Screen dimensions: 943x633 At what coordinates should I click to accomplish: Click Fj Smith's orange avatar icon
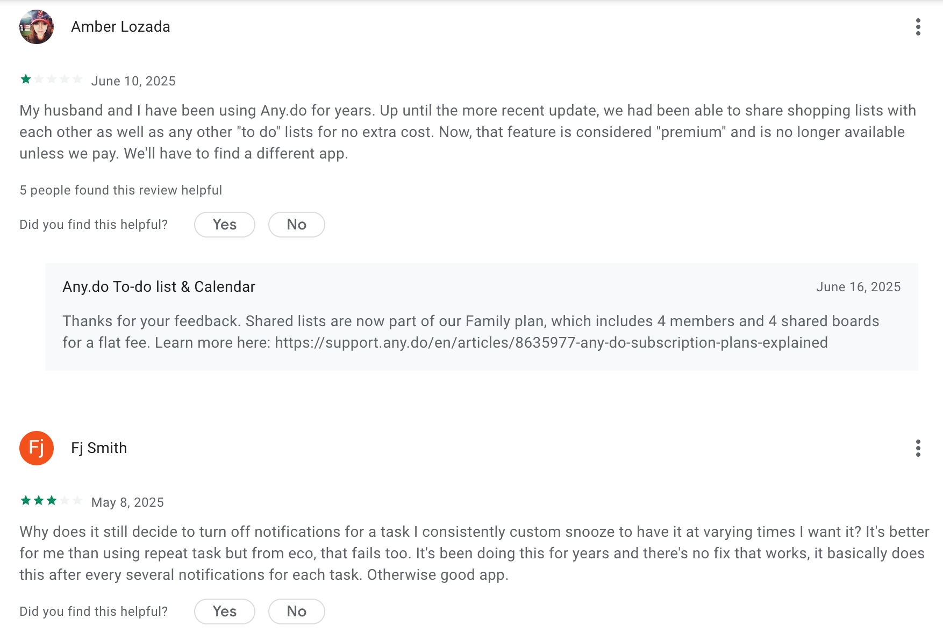coord(37,448)
